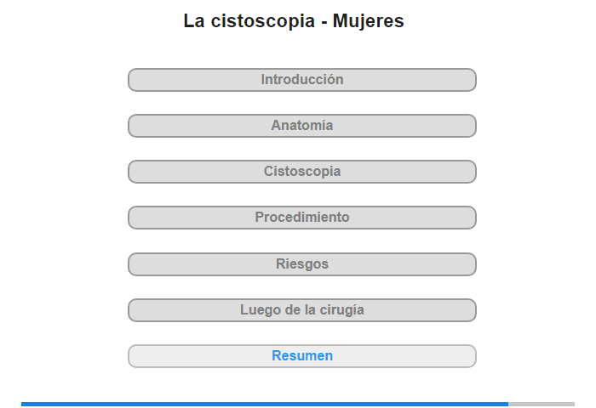Click the Procedimiento label text
The height and width of the screenshot is (408, 596).
pos(301,217)
